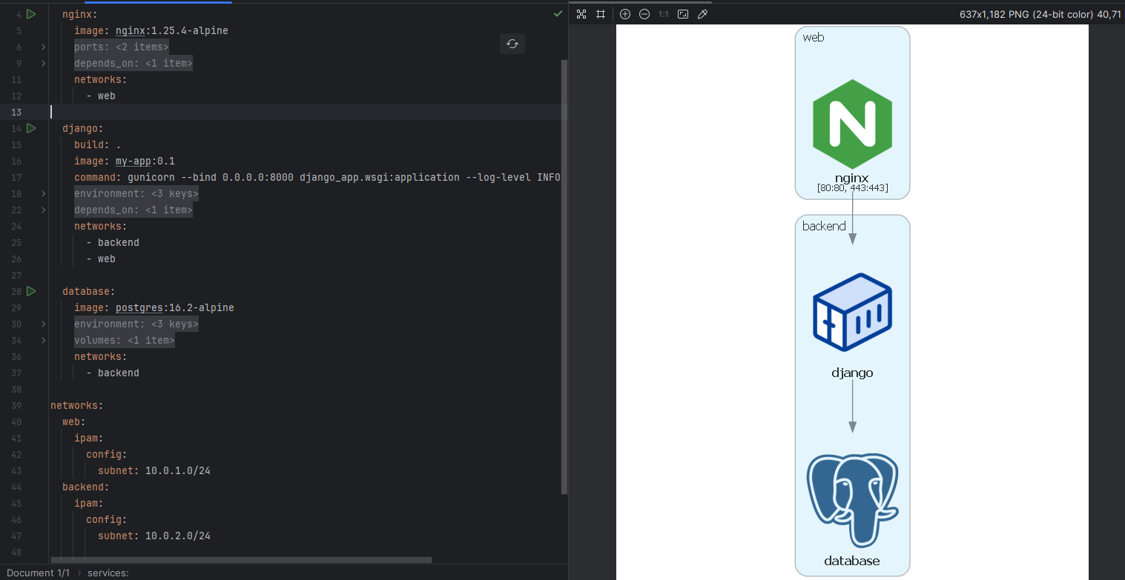Zoom out of the image preview
Screen dimensions: 1125x580
644,14
